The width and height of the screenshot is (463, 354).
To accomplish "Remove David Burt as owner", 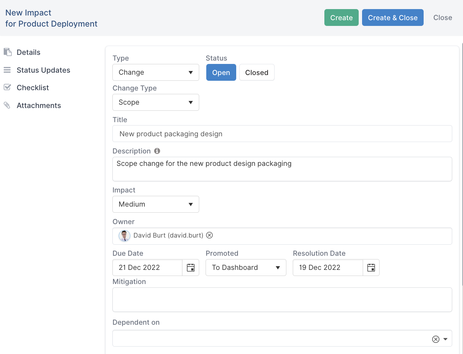I will (x=209, y=235).
